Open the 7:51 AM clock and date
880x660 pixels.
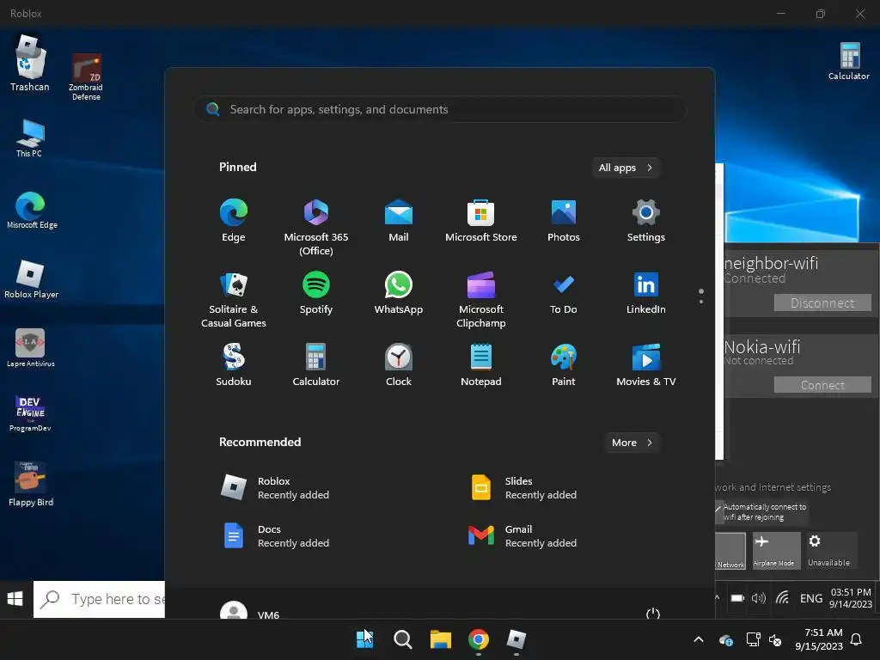[x=819, y=639]
